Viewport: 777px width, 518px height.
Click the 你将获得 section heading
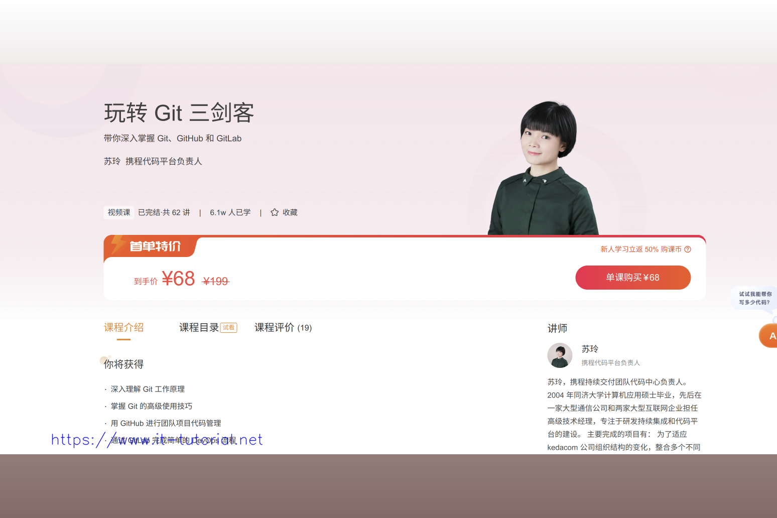123,364
